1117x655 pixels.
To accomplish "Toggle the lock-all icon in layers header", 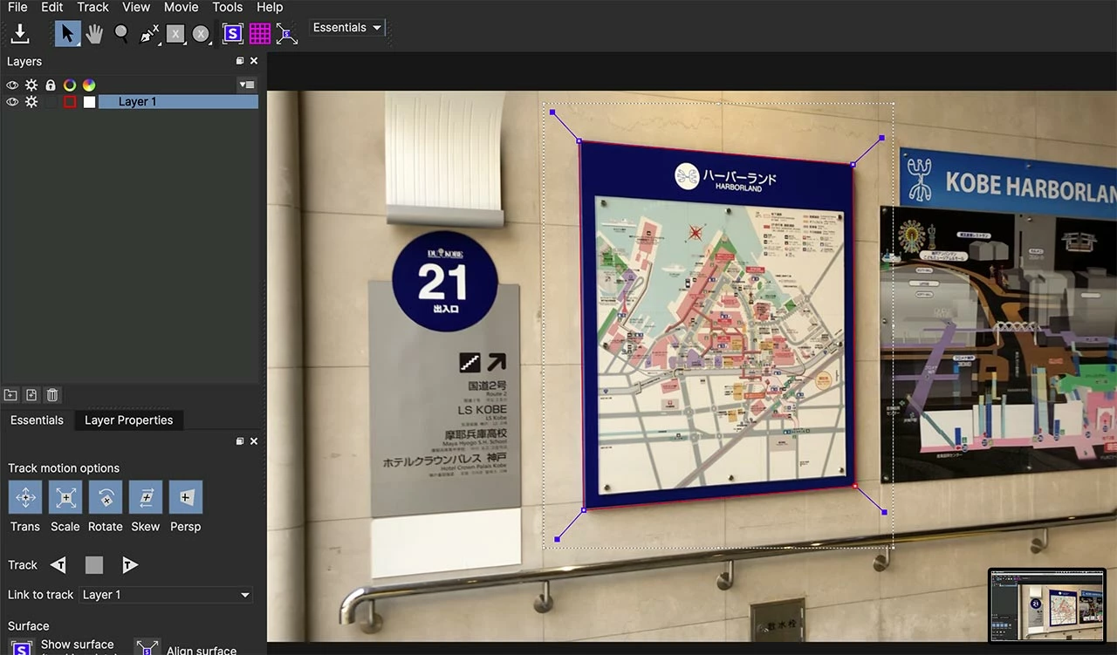I will pyautogui.click(x=51, y=85).
